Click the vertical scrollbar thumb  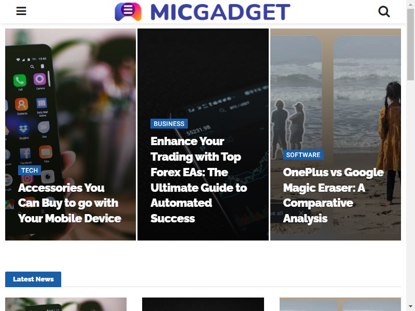coord(410,45)
